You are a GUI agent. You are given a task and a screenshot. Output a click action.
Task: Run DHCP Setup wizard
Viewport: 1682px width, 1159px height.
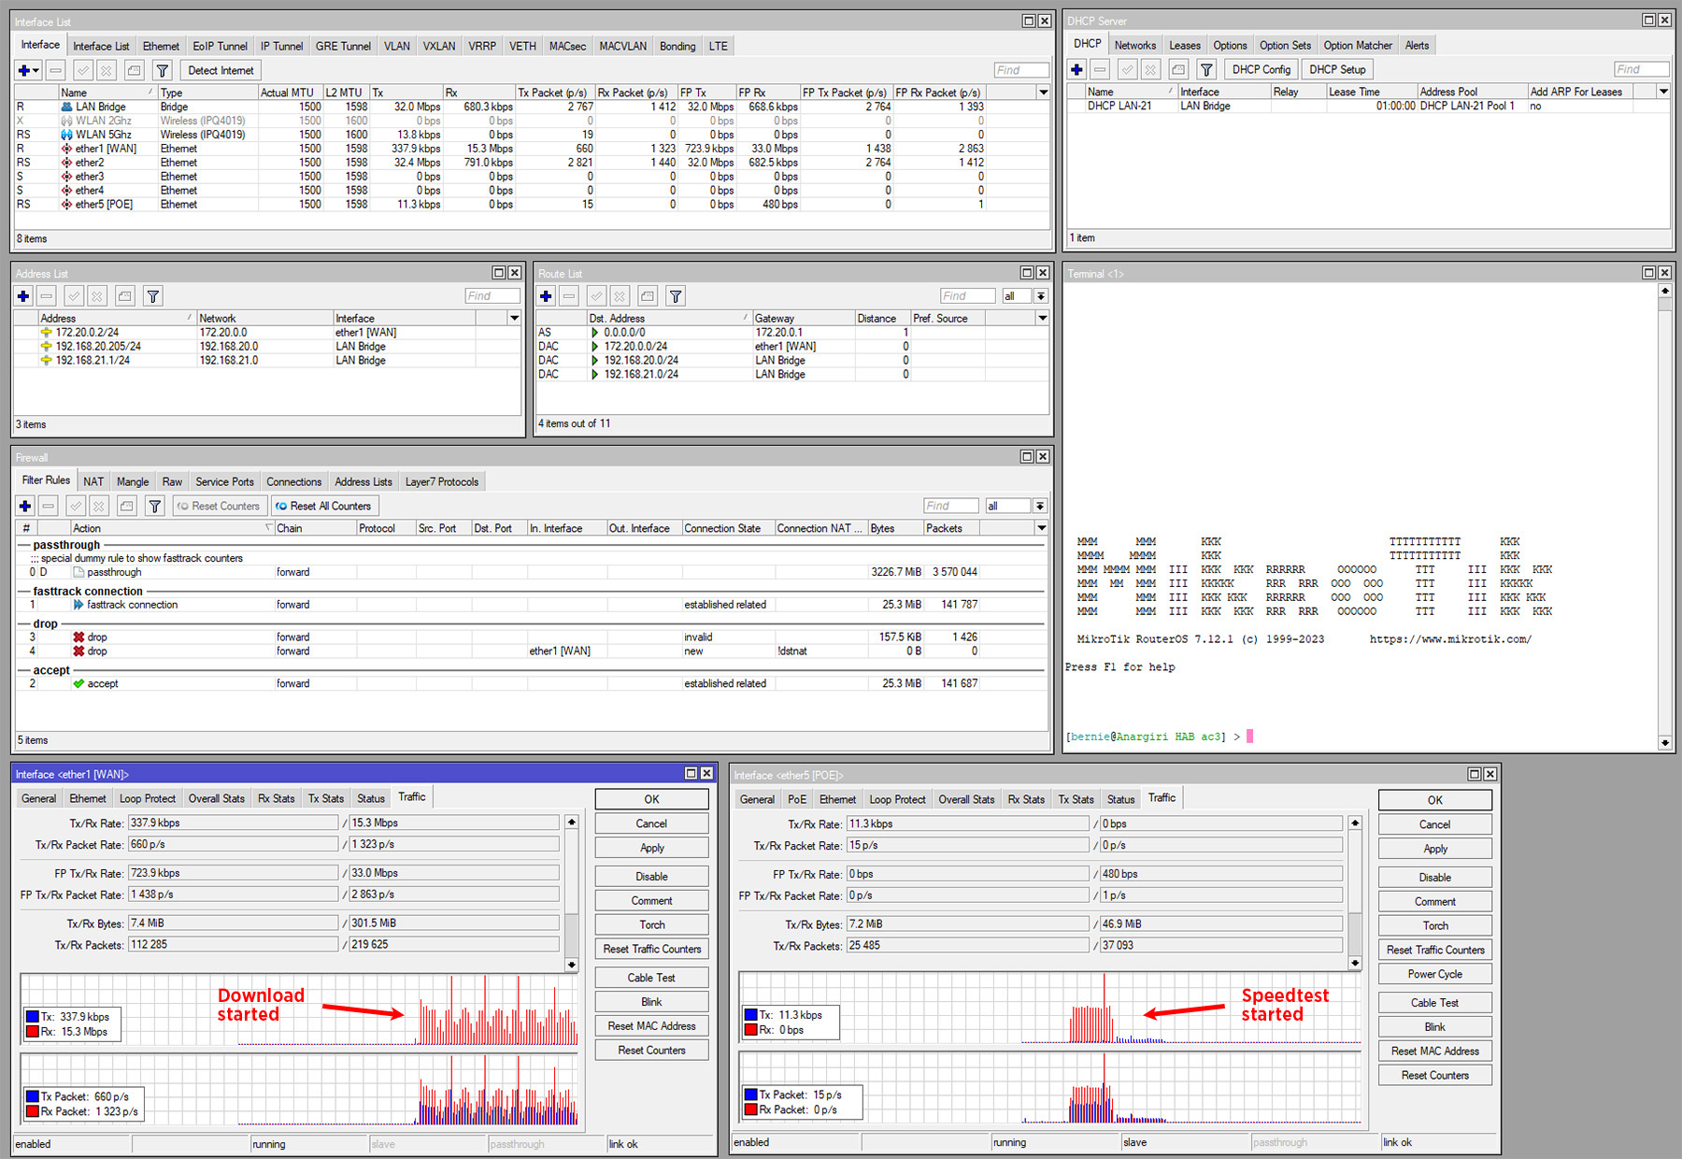click(x=1336, y=69)
